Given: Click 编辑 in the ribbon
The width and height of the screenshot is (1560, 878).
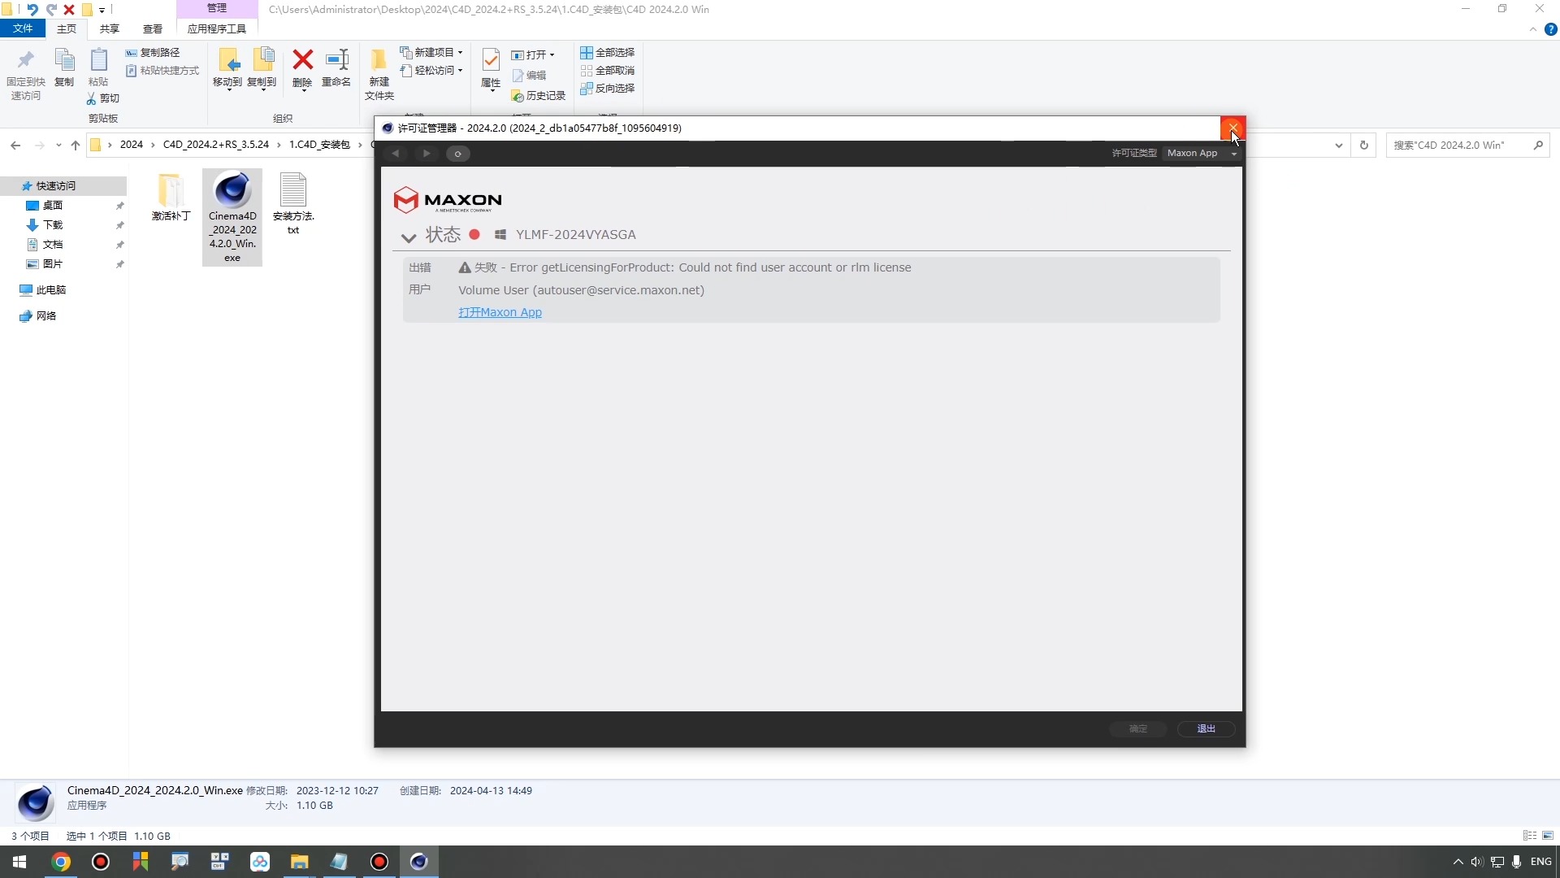Looking at the screenshot, I should pos(529,76).
